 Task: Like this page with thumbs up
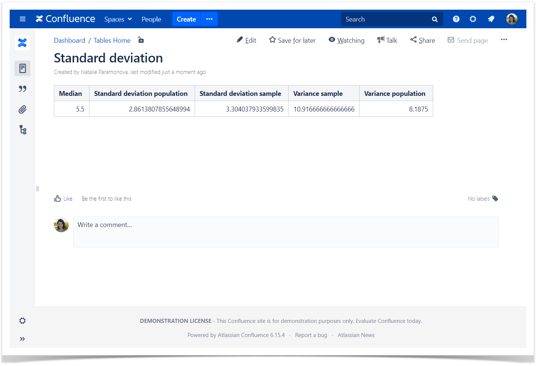point(63,199)
